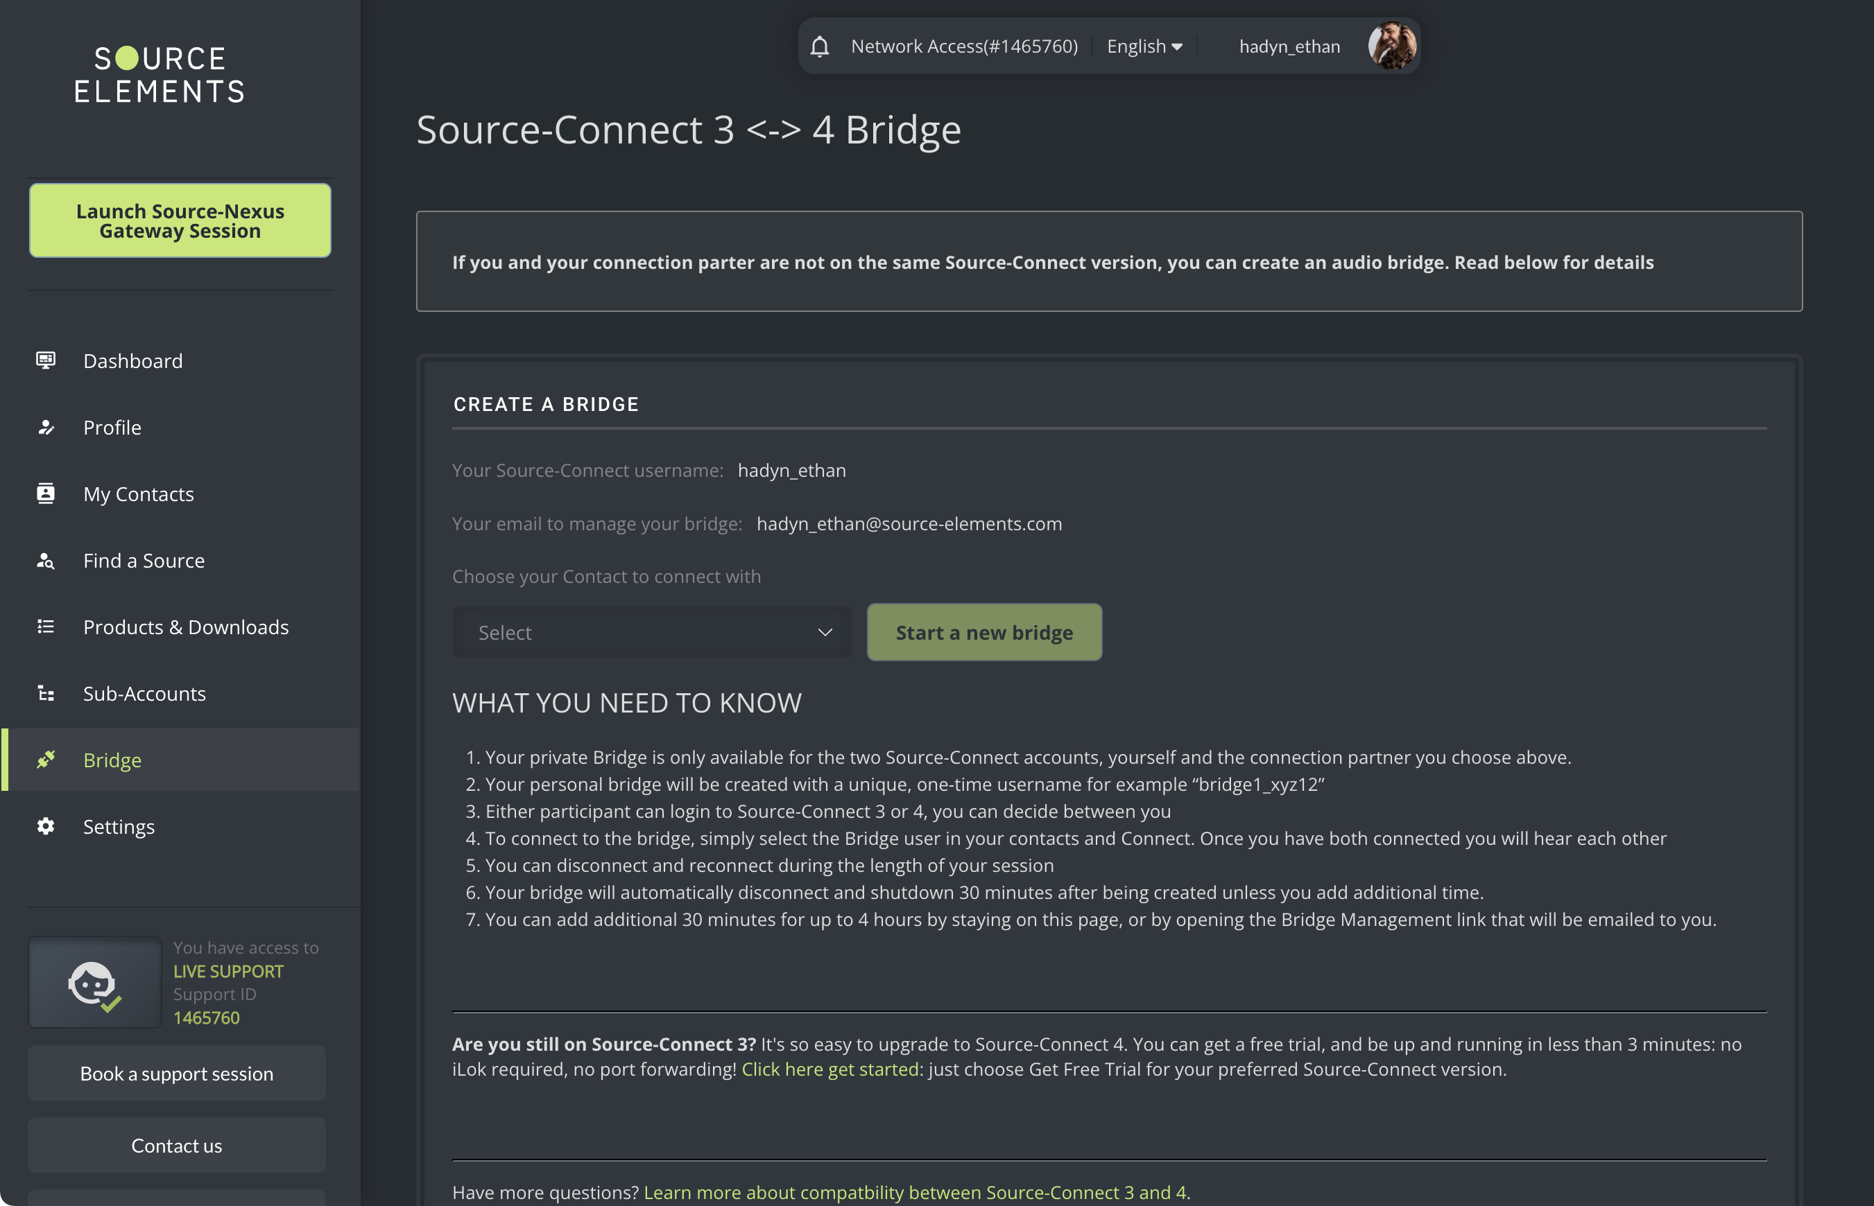Viewport: 1874px width, 1206px height.
Task: Open the hadyn_ethan user menu
Action: (1289, 47)
